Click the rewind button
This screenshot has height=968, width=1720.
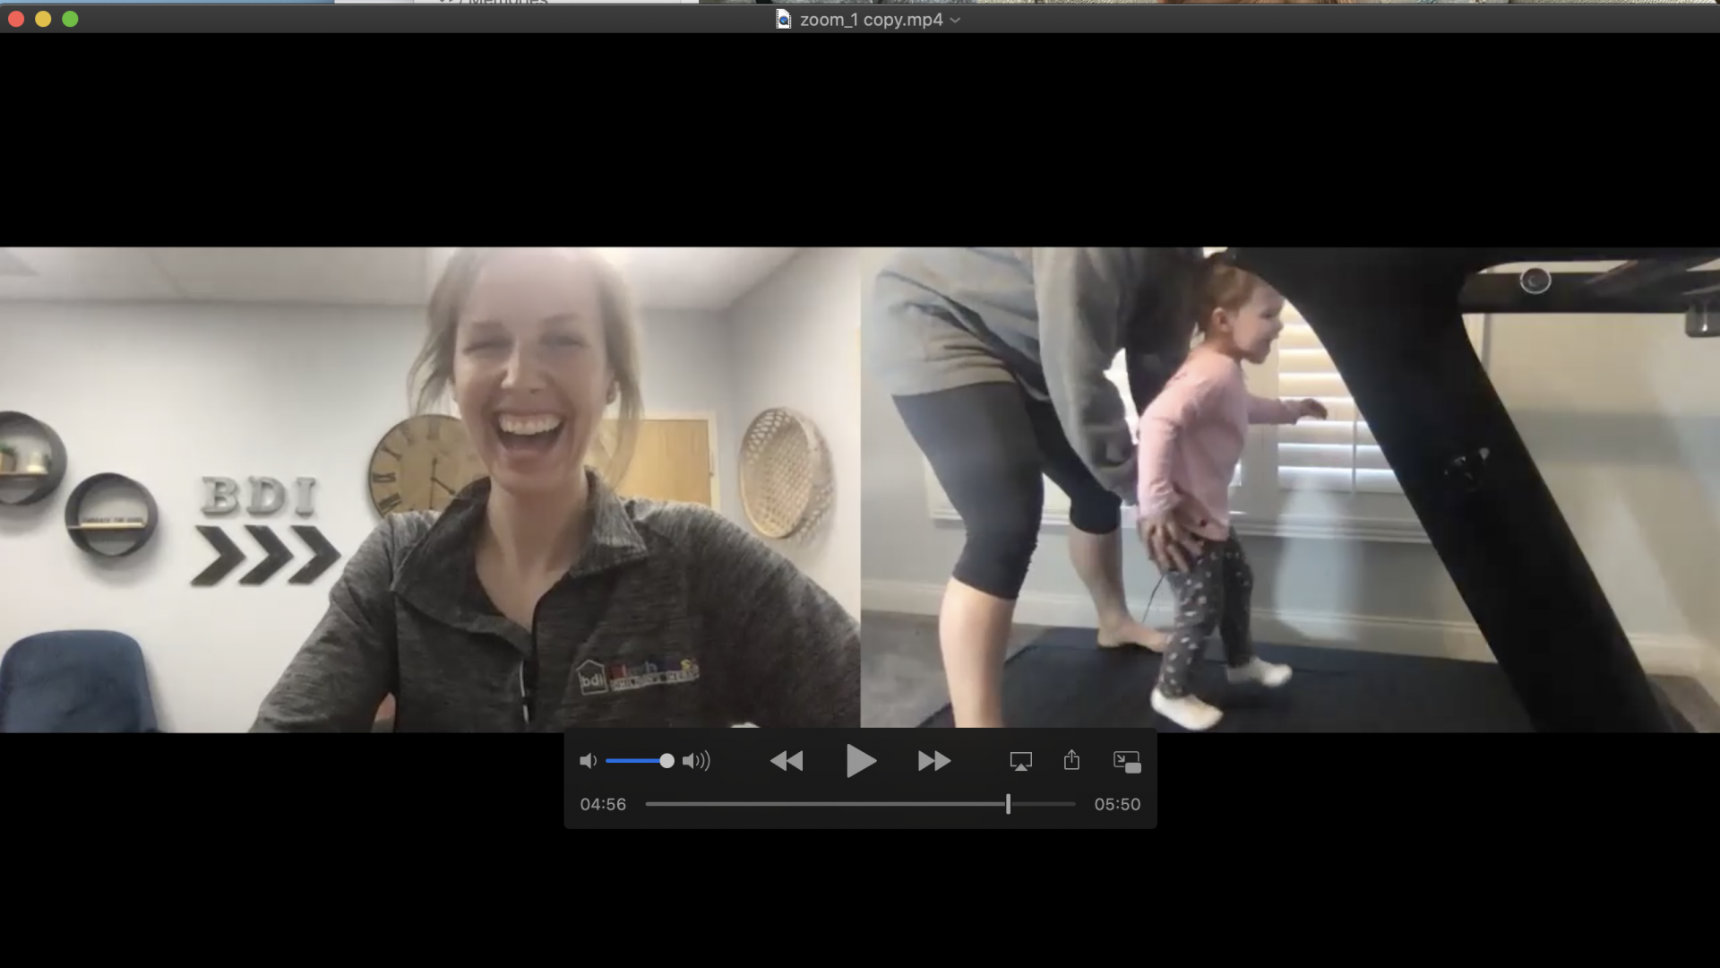[x=787, y=761]
